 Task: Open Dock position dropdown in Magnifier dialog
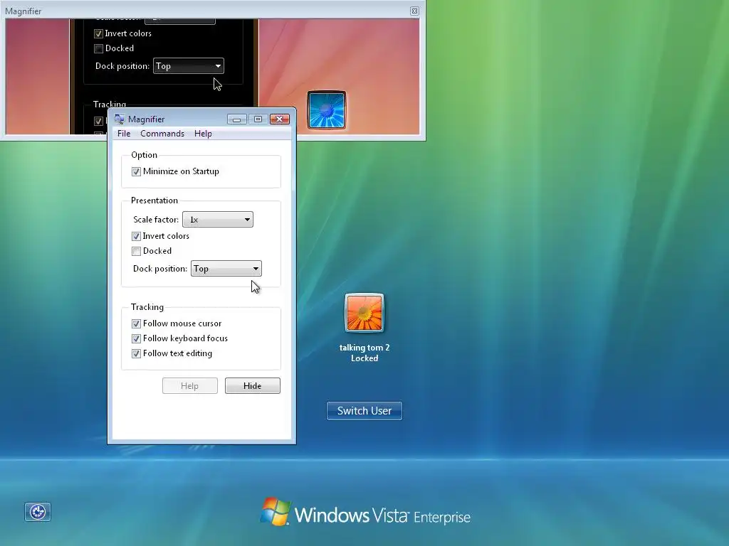pyautogui.click(x=226, y=268)
